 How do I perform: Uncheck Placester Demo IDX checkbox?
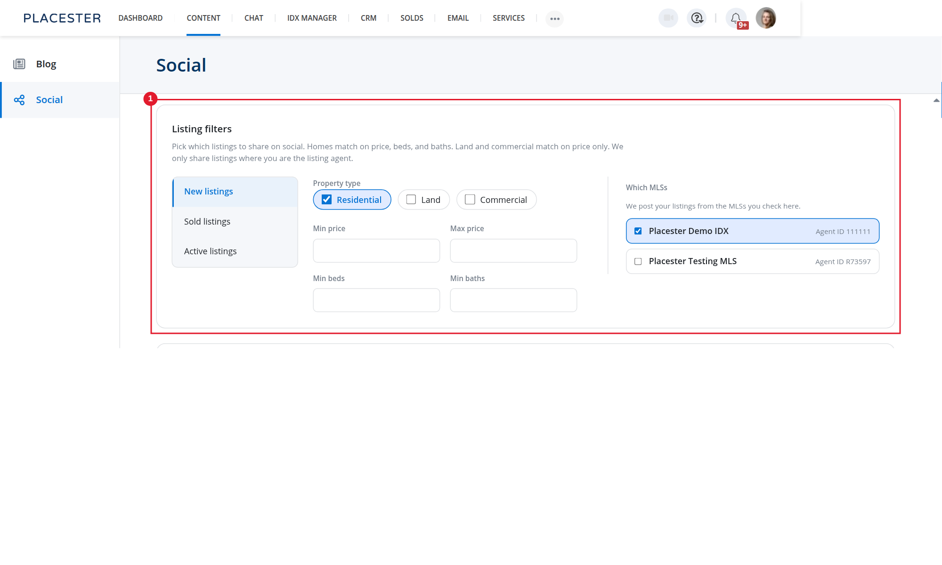pos(638,231)
